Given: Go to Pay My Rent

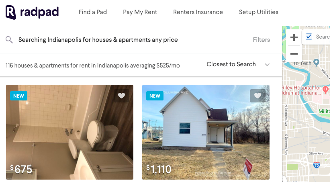Looking at the screenshot, I should pyautogui.click(x=140, y=12).
